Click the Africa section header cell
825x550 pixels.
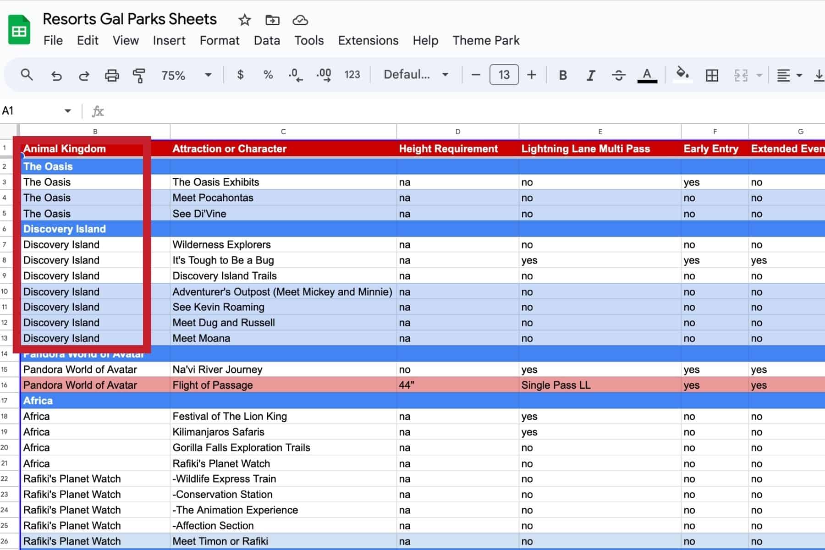pyautogui.click(x=95, y=401)
